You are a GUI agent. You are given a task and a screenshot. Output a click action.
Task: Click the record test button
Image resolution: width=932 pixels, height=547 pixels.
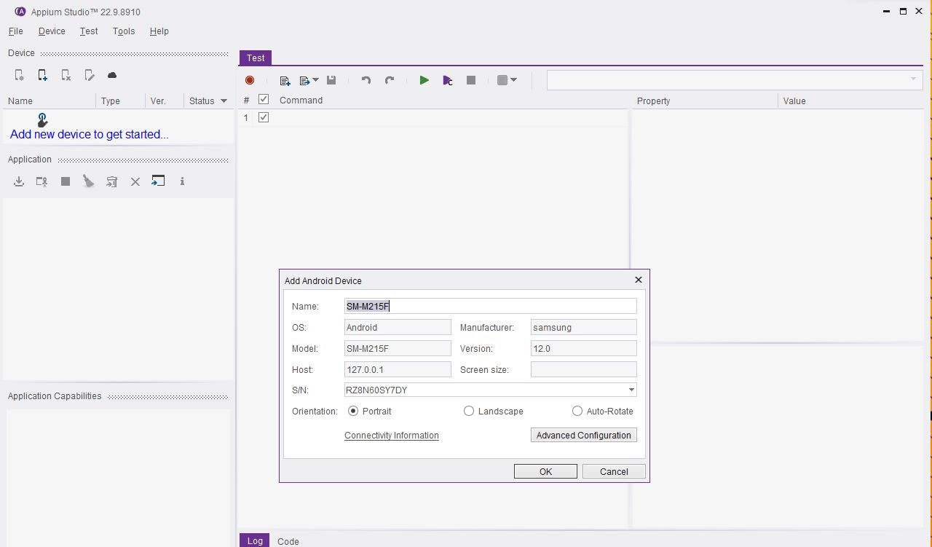250,80
